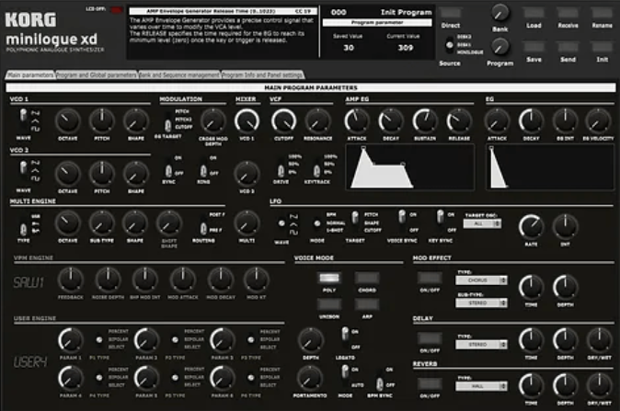
Task: Select the Main parameters tab
Action: coord(30,74)
